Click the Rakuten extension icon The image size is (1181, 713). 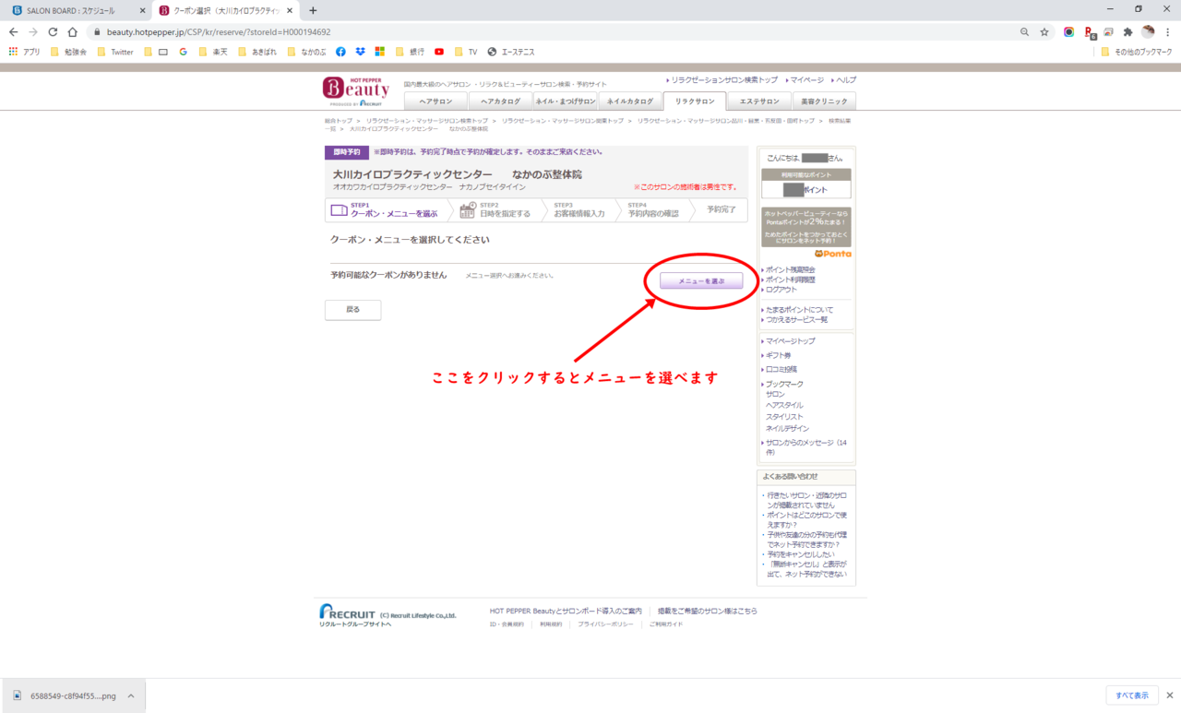(1090, 31)
